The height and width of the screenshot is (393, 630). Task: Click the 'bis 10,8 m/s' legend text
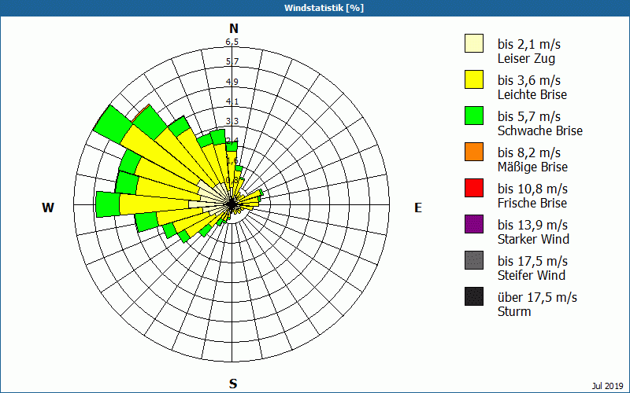tap(533, 189)
